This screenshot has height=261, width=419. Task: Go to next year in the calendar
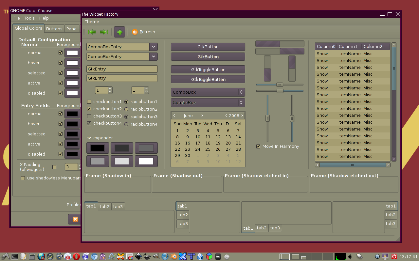click(x=242, y=116)
